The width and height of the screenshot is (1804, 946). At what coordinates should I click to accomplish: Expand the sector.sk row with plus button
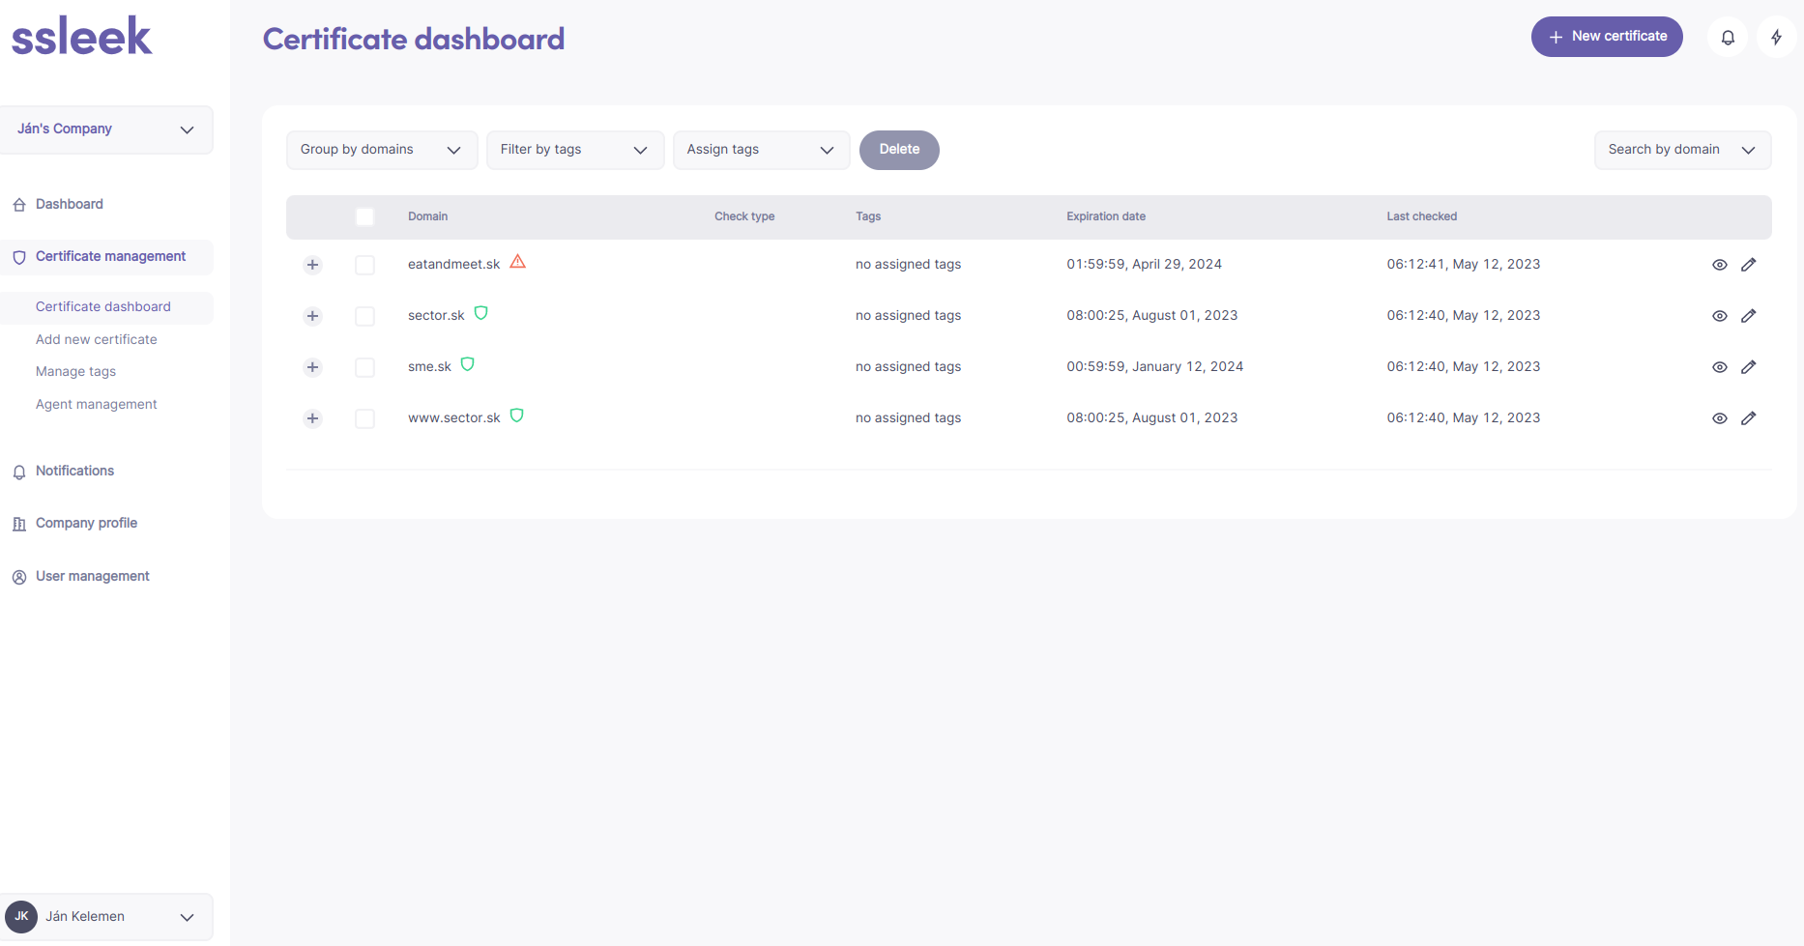[312, 316]
